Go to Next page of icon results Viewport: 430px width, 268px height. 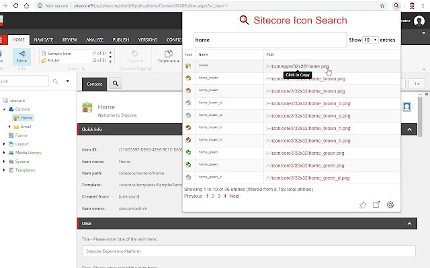click(234, 196)
